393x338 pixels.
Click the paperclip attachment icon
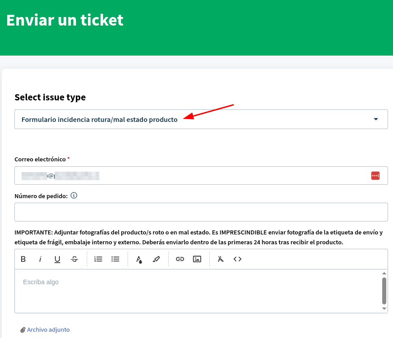click(23, 330)
